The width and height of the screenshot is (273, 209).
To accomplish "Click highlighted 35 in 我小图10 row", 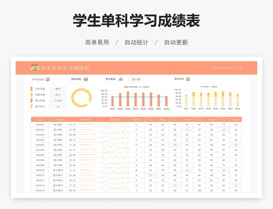I will [187, 170].
